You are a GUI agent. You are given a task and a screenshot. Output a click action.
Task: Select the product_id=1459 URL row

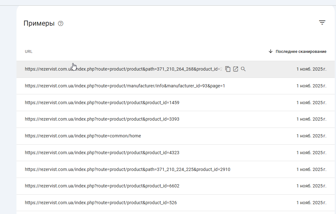[x=102, y=103]
